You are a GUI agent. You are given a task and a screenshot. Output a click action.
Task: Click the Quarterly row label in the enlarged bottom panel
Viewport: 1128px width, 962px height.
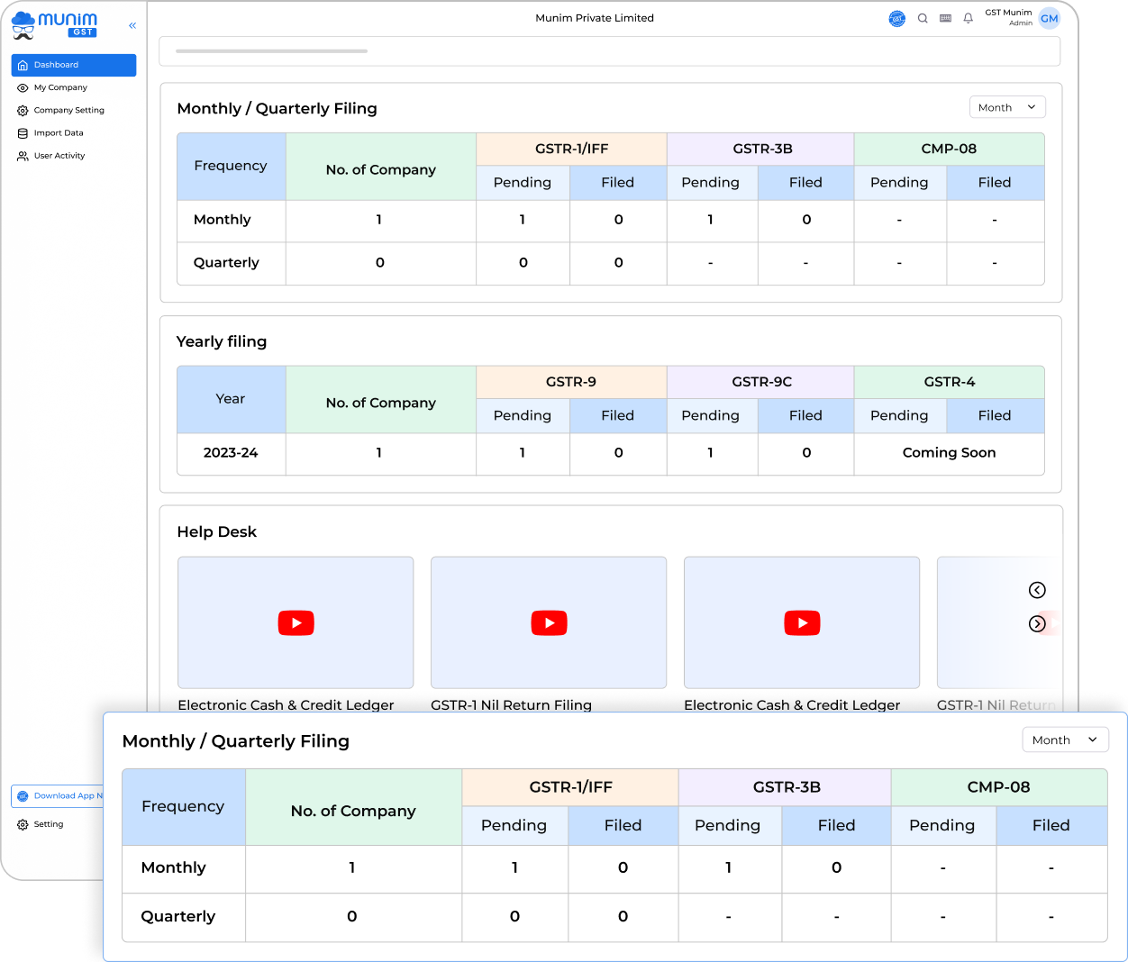point(178,916)
